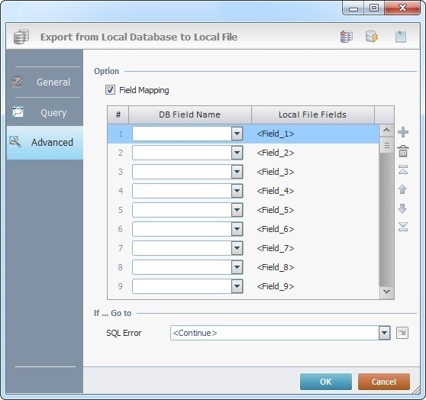Uncheck the Field Mapping checkbox

110,90
